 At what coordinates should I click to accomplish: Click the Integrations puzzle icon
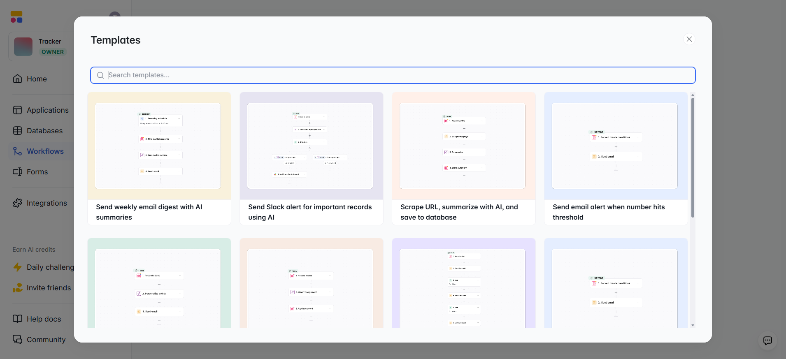[x=17, y=203]
